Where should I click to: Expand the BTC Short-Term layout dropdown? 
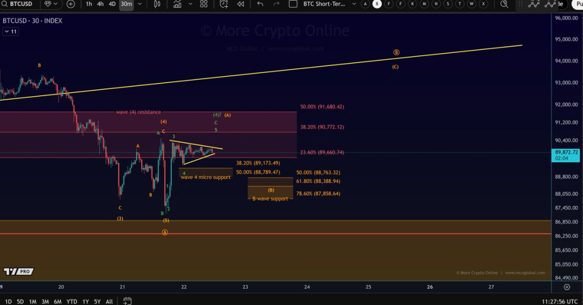pyautogui.click(x=352, y=4)
